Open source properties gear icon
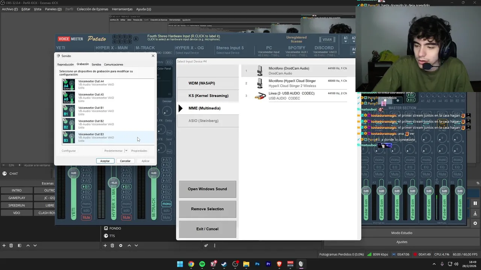Image resolution: width=481 pixels, height=270 pixels. click(121, 246)
